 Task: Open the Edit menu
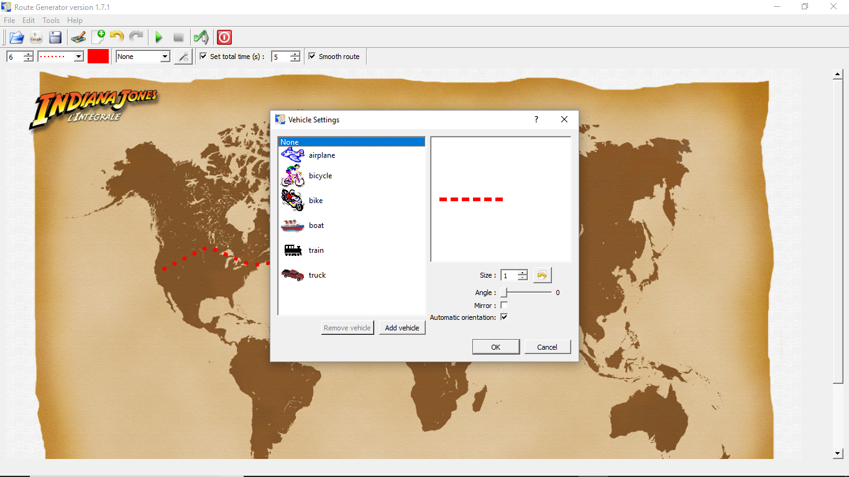point(29,20)
